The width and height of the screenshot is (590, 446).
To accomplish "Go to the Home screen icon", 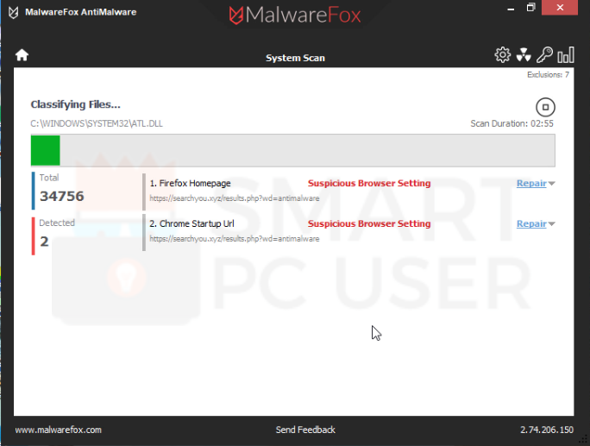I will click(22, 55).
